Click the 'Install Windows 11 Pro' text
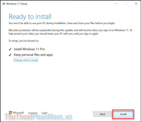This screenshot has height=122, width=141. click(29, 49)
